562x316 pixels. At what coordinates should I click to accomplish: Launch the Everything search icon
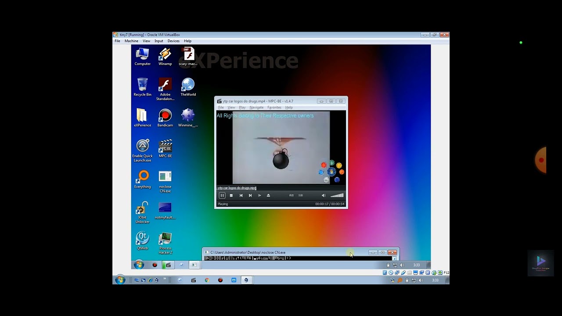[x=142, y=180]
